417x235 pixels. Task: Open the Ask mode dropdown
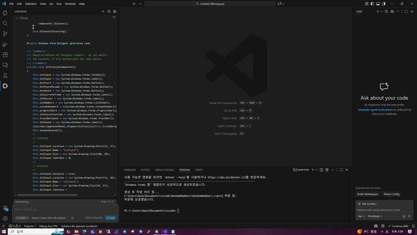pos(361,216)
